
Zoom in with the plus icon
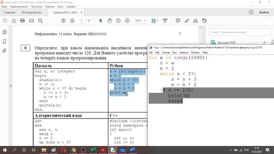[x=127, y=21]
